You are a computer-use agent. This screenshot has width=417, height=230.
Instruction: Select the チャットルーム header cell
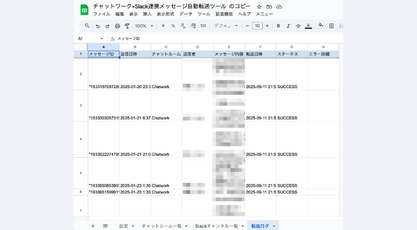coord(166,54)
